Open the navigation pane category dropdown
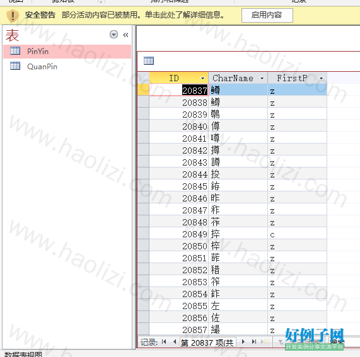 coord(113,35)
